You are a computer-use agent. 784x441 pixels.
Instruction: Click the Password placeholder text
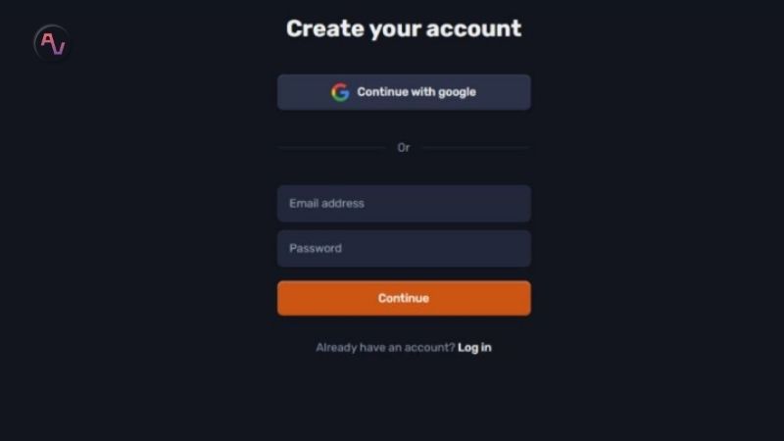coord(316,249)
